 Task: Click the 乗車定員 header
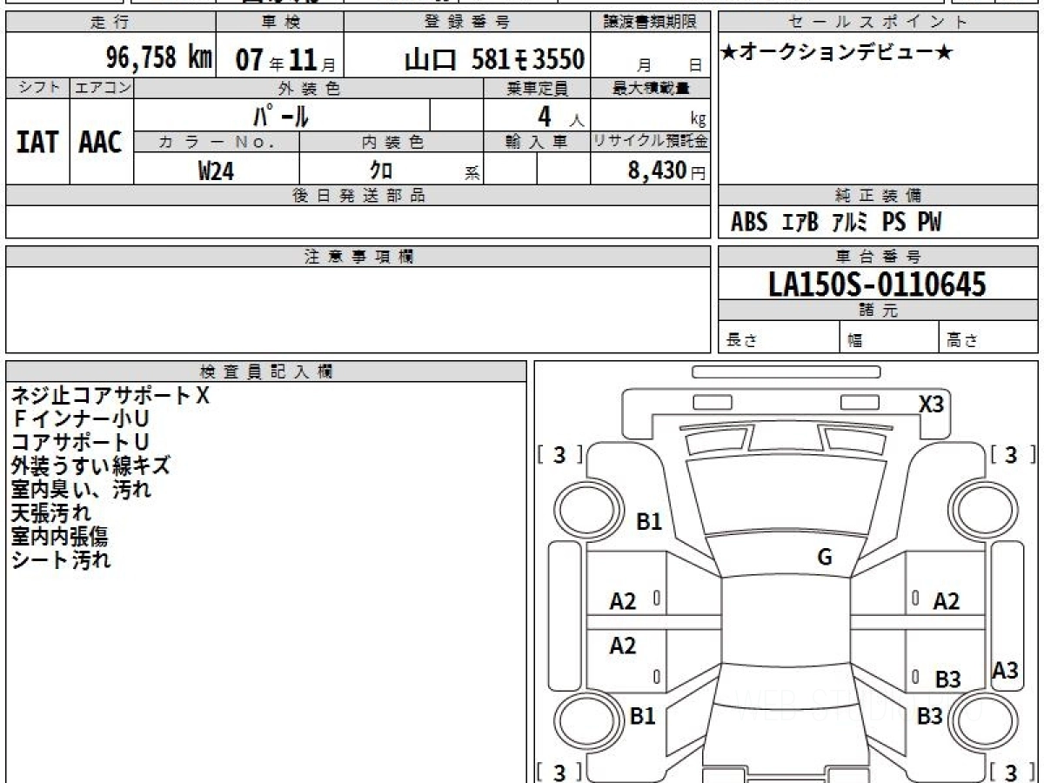(537, 88)
